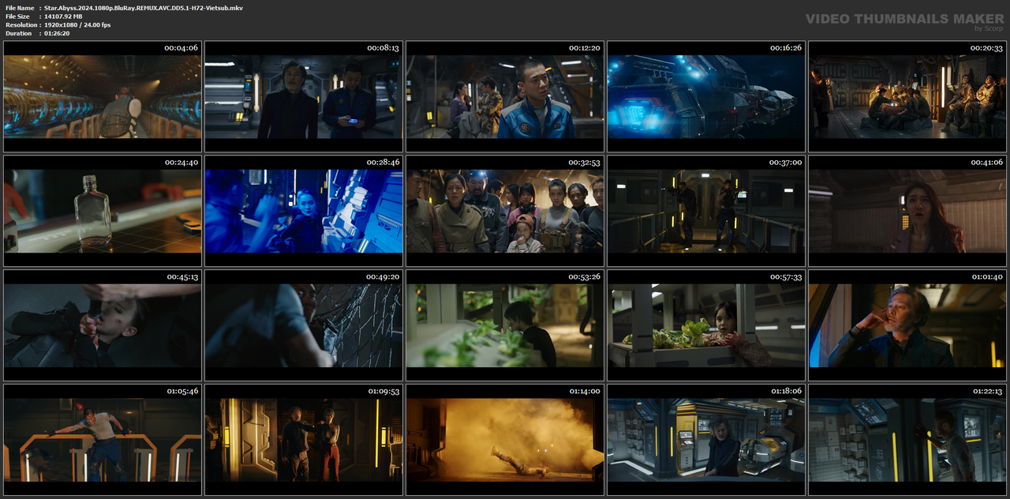Open the blue-lit frame at 00:28:46
1010x499 pixels.
point(304,211)
